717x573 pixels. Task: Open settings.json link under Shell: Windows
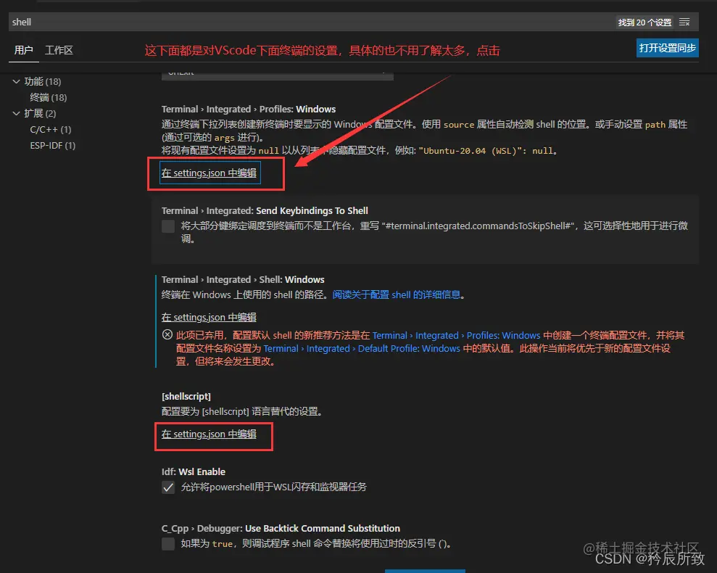click(209, 317)
